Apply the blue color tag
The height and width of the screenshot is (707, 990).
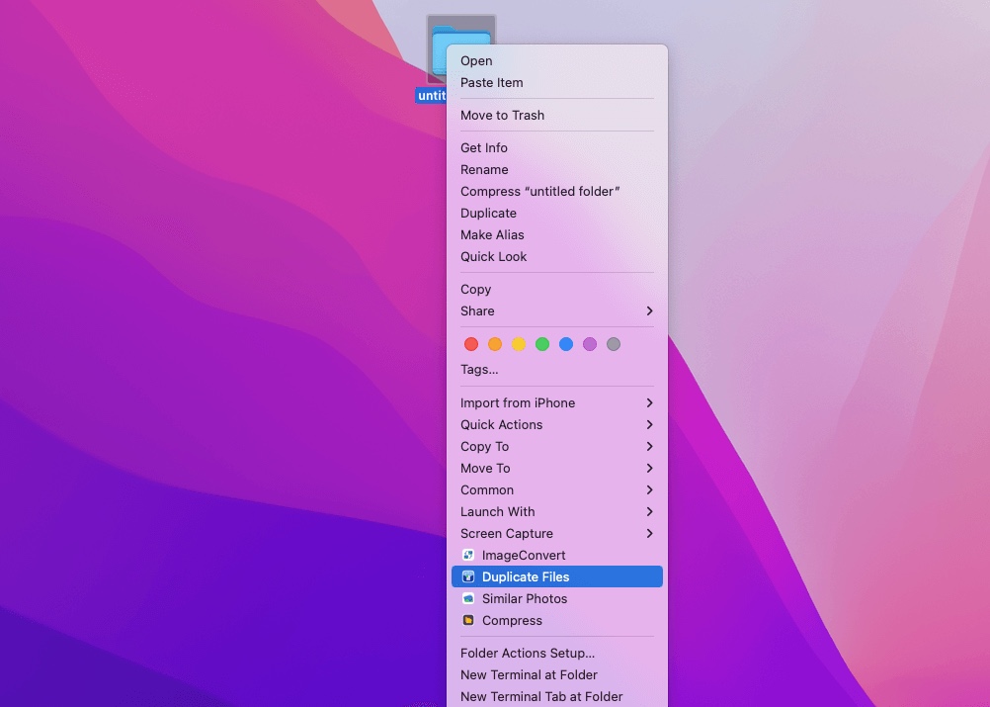coord(566,344)
